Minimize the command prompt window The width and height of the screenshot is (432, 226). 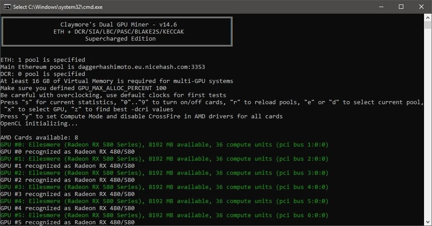(380, 7)
